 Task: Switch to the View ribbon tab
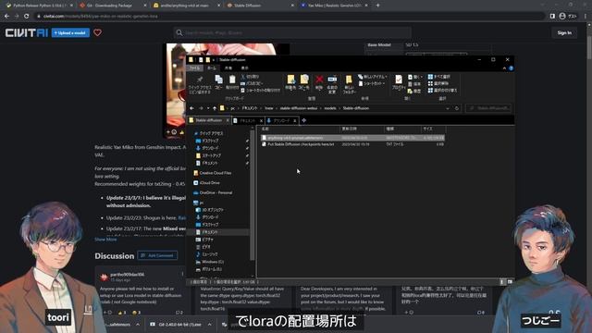(244, 68)
